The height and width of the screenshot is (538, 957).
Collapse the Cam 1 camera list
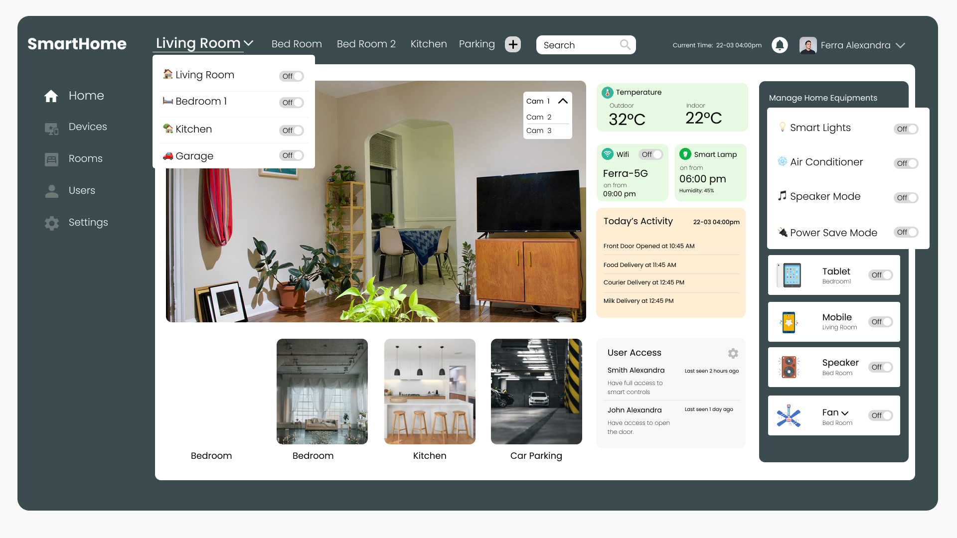click(563, 101)
